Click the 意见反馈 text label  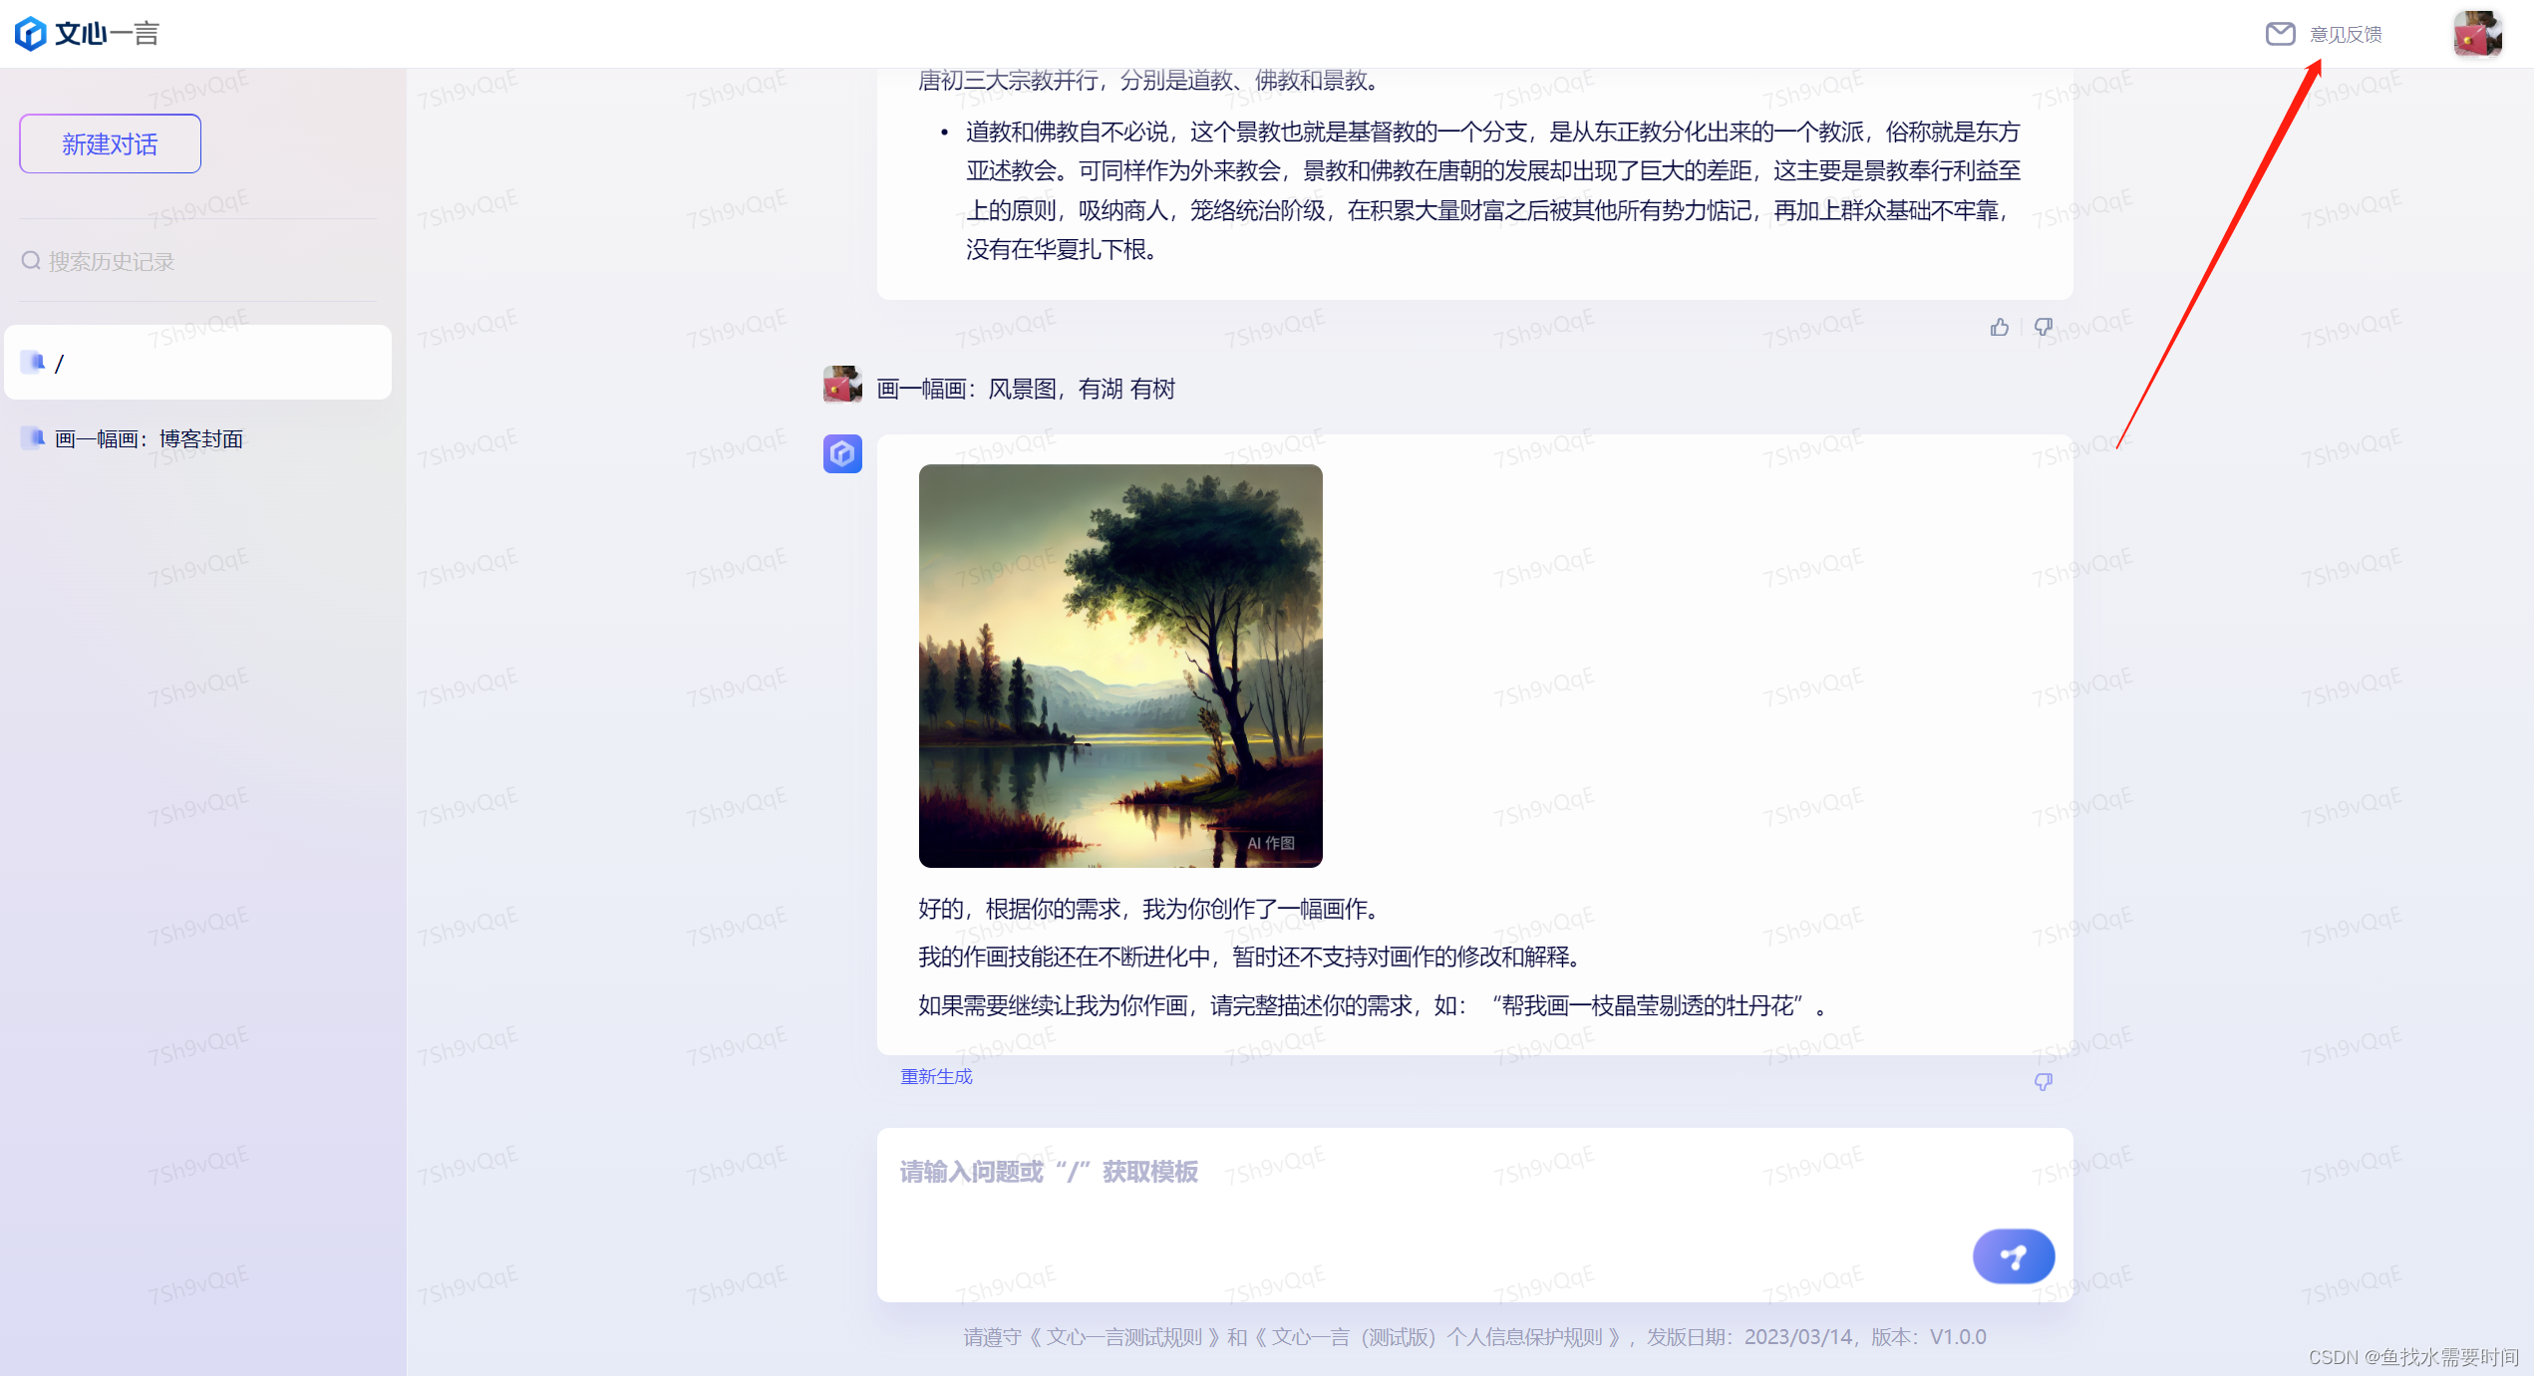tap(2346, 35)
